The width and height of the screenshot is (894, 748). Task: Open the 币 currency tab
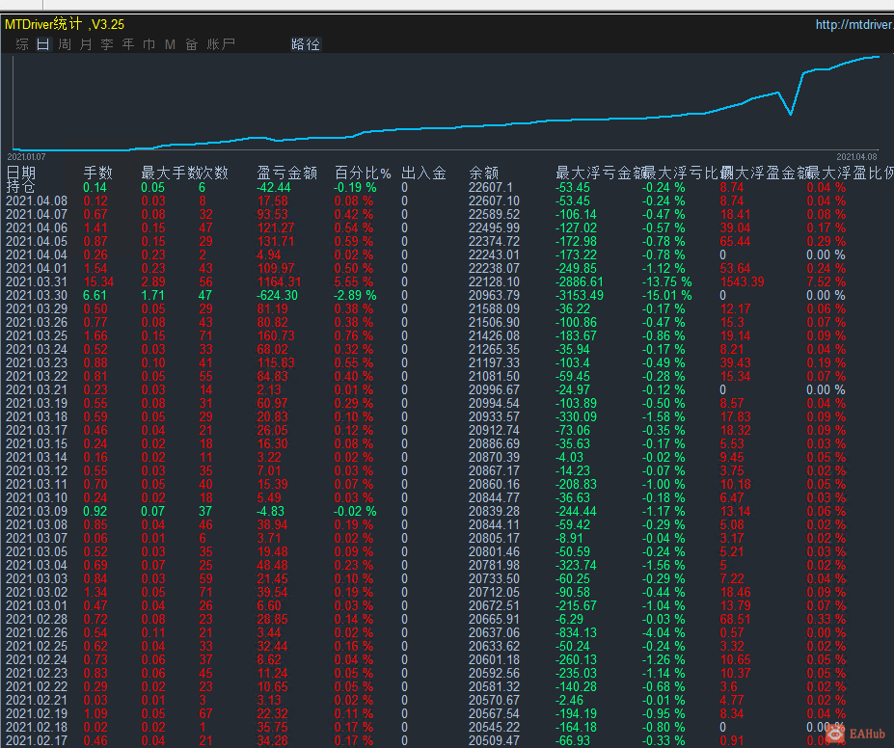click(x=149, y=44)
